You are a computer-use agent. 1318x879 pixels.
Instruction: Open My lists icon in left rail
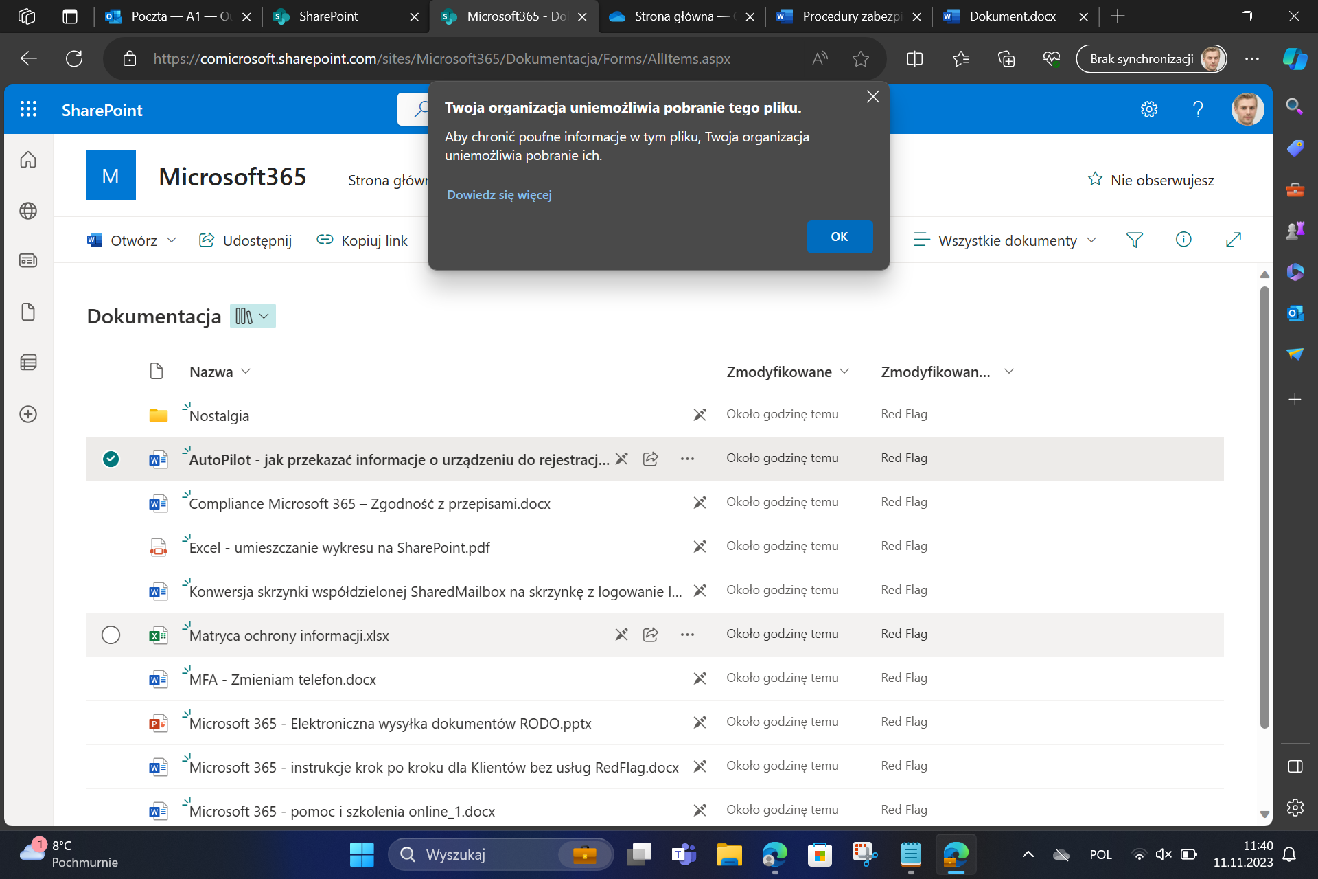(28, 363)
